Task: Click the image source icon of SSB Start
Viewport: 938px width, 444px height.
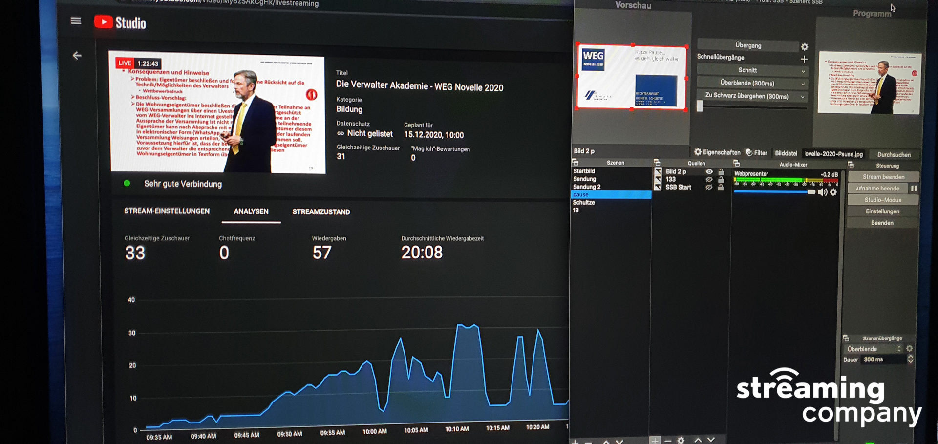Action: point(658,187)
